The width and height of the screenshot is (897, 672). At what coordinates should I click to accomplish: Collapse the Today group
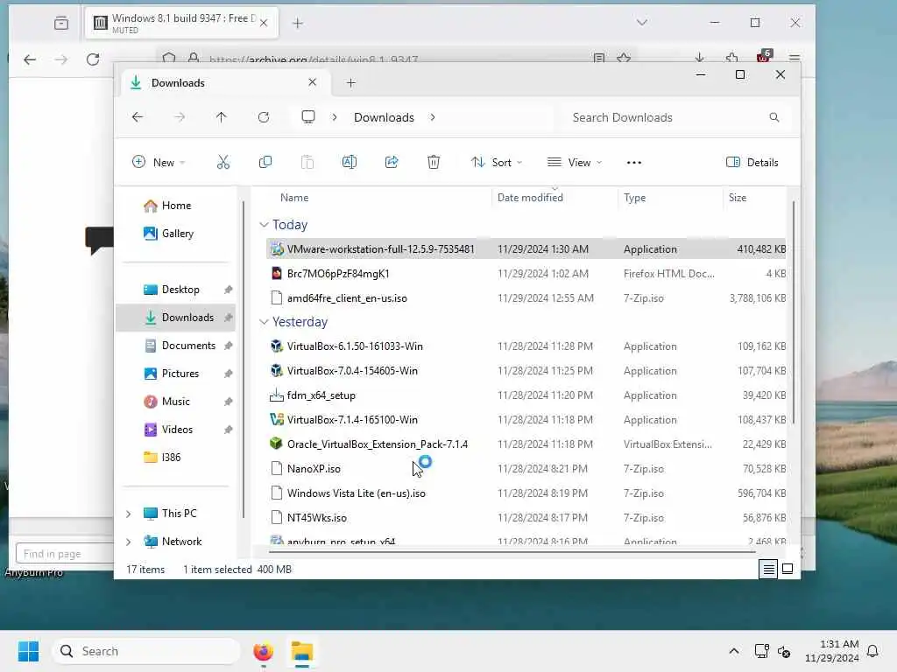pos(264,225)
